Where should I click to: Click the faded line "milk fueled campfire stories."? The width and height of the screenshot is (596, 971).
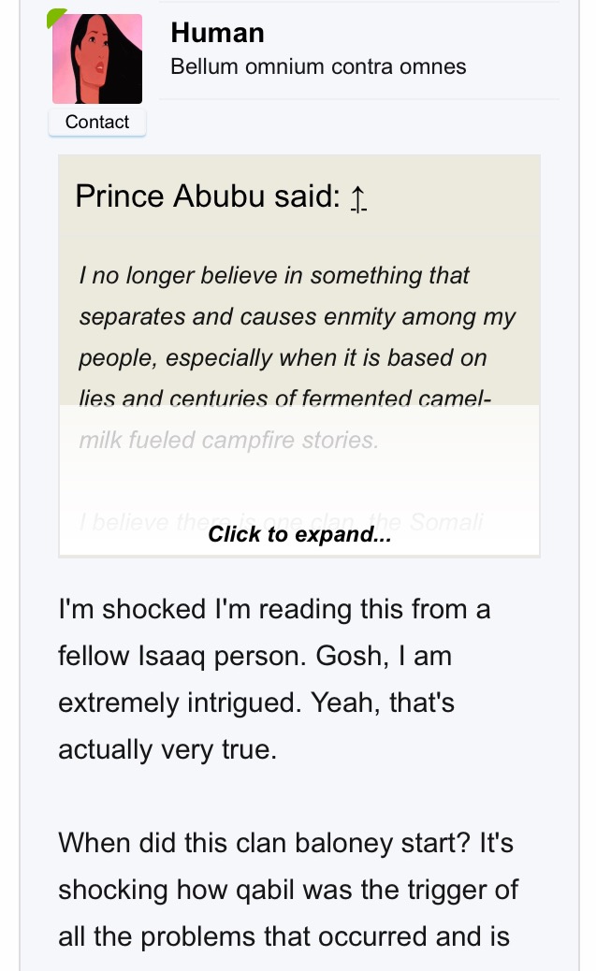pos(229,441)
